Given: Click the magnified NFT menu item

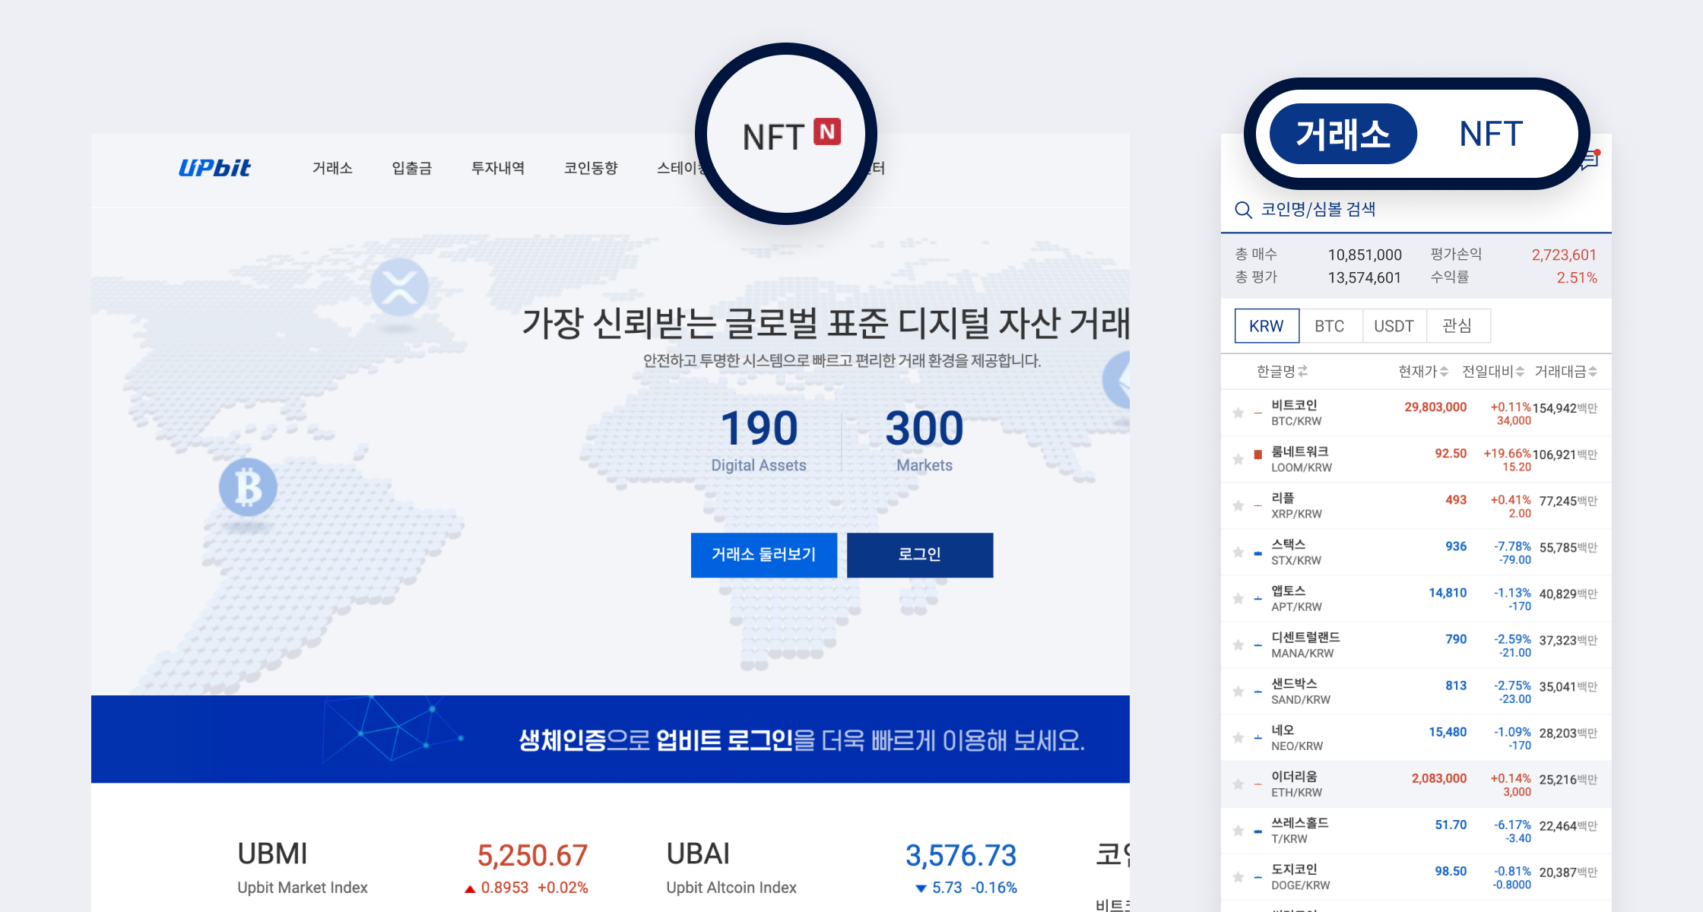Looking at the screenshot, I should click(x=773, y=138).
